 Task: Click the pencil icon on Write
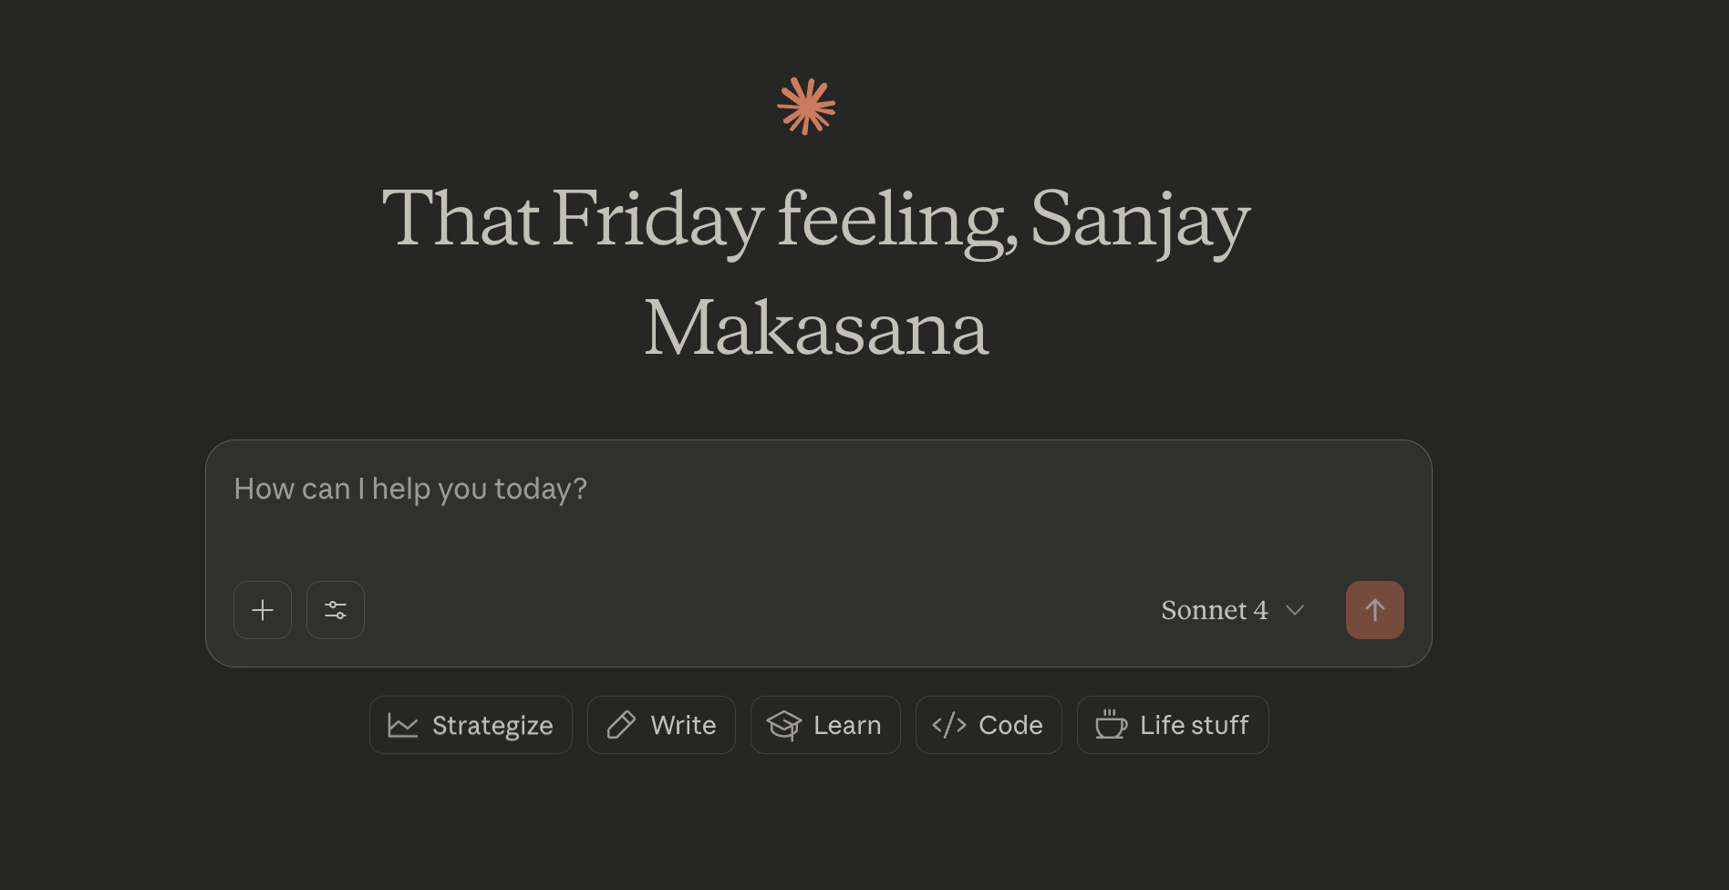(621, 725)
